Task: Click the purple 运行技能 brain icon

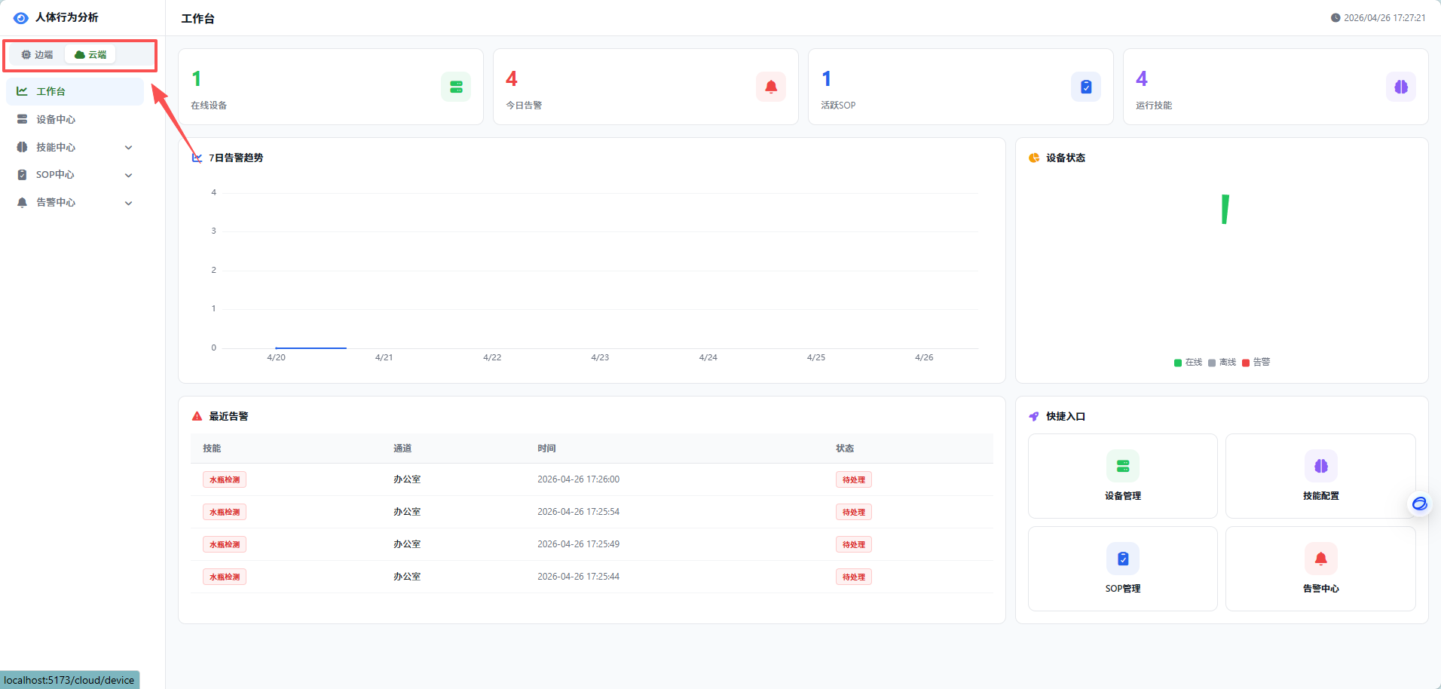Action: coord(1401,87)
